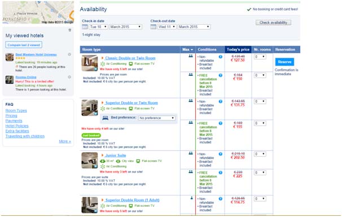Open room count dropdown for €225 rate

pyautogui.click(x=260, y=173)
